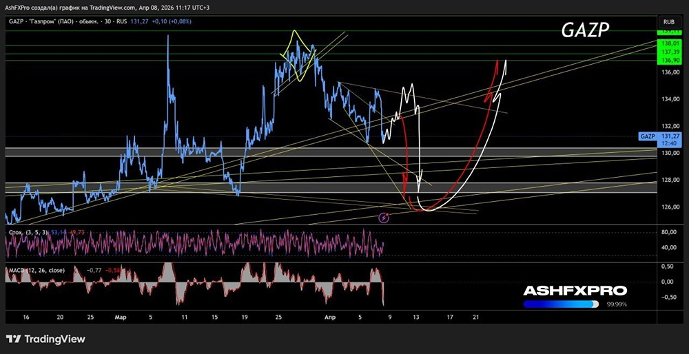The image size is (689, 354).
Task: Click the purple lightning event icon
Action: click(x=385, y=217)
